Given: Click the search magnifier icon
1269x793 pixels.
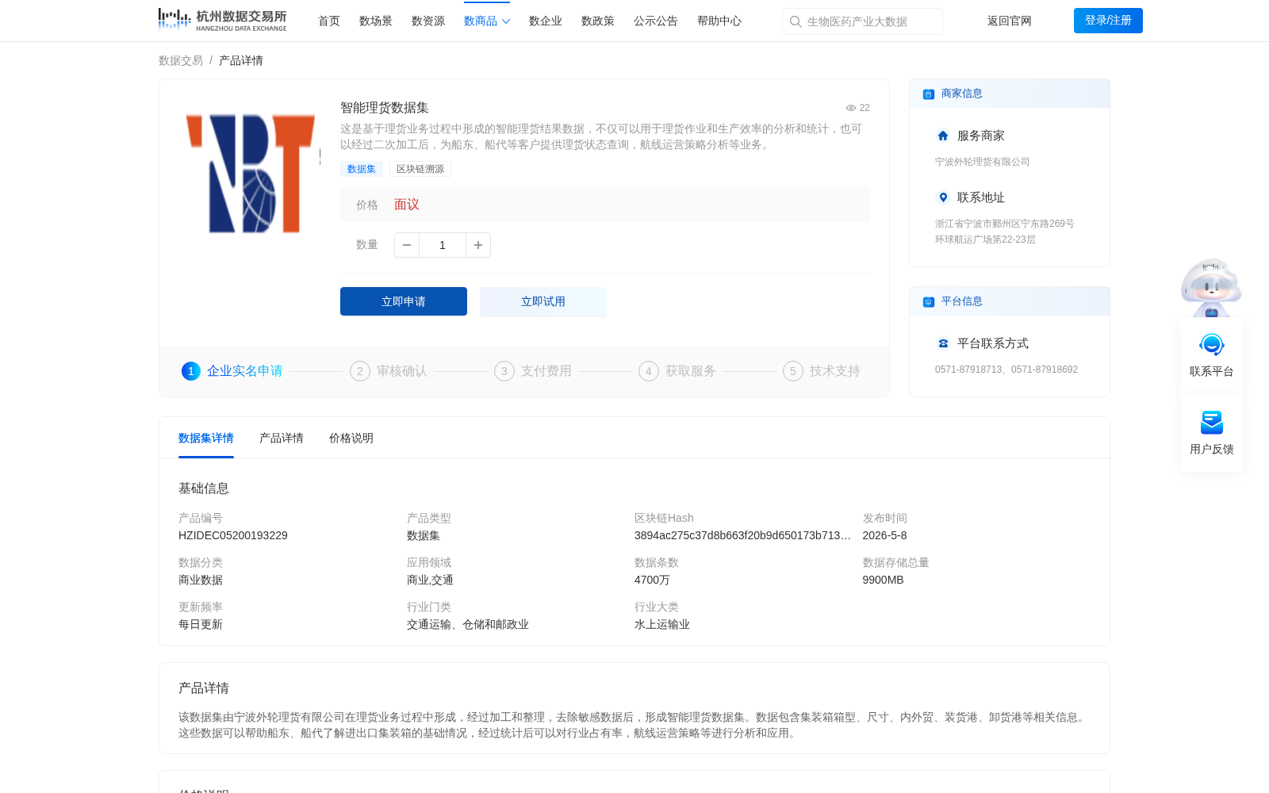Looking at the screenshot, I should click(796, 21).
